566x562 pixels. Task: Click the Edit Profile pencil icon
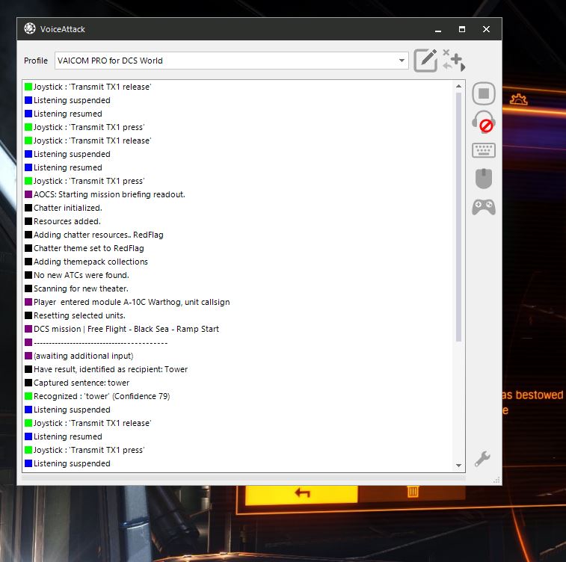[425, 61]
